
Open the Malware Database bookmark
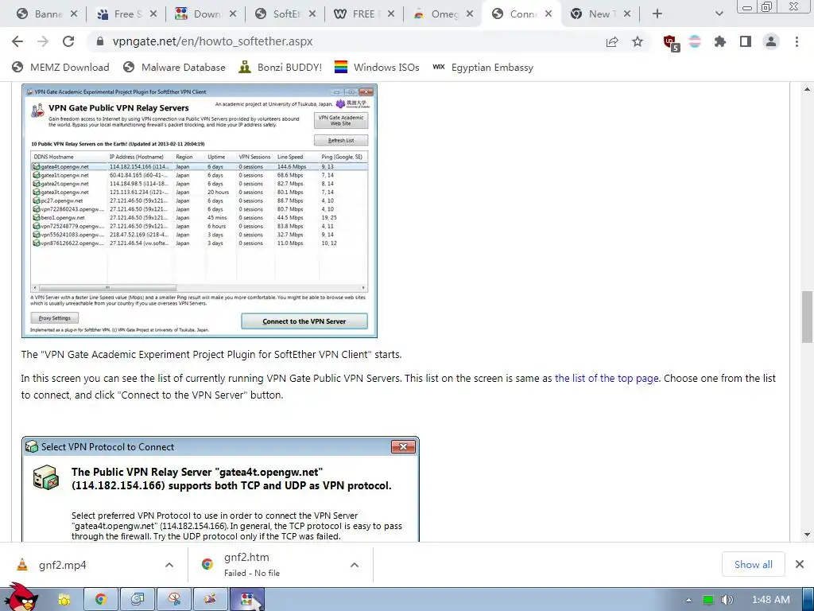pos(174,67)
